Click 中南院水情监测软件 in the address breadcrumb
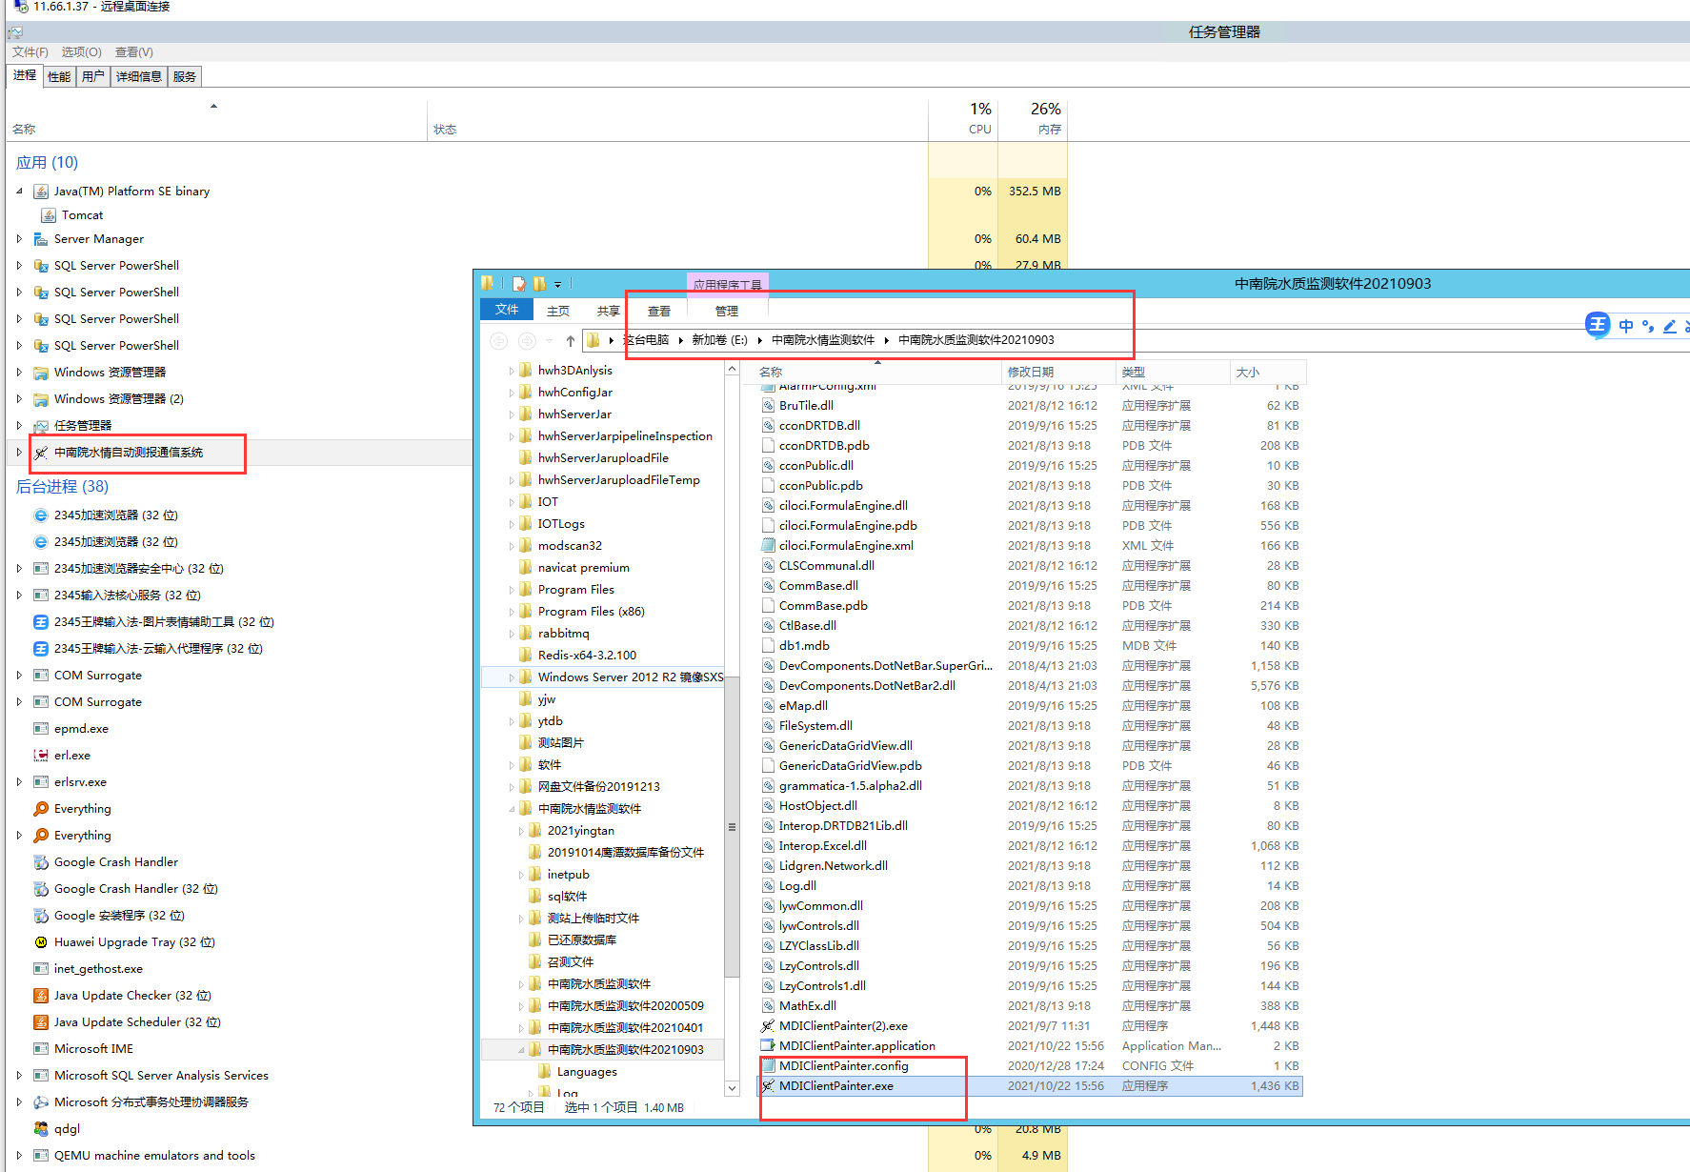 coord(823,340)
